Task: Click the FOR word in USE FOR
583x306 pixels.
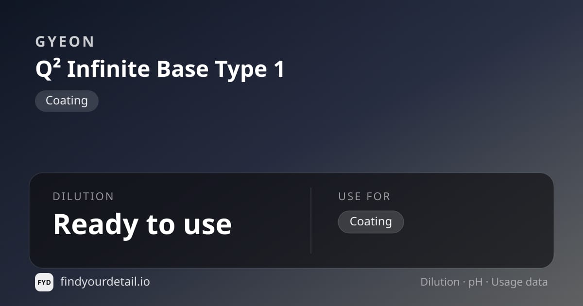Action: click(378, 197)
